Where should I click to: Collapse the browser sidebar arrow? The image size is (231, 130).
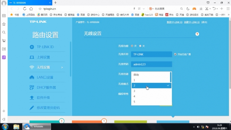tap(4, 119)
